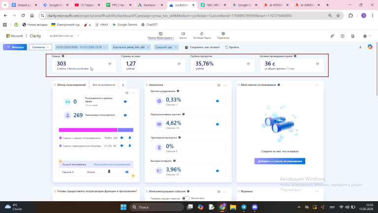378x213 pixels.
Task: View recordings for 269 unique users
Action: [x=126, y=115]
